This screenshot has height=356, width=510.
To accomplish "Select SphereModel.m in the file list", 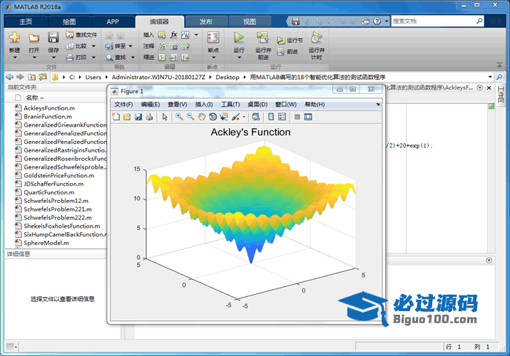I will click(46, 243).
